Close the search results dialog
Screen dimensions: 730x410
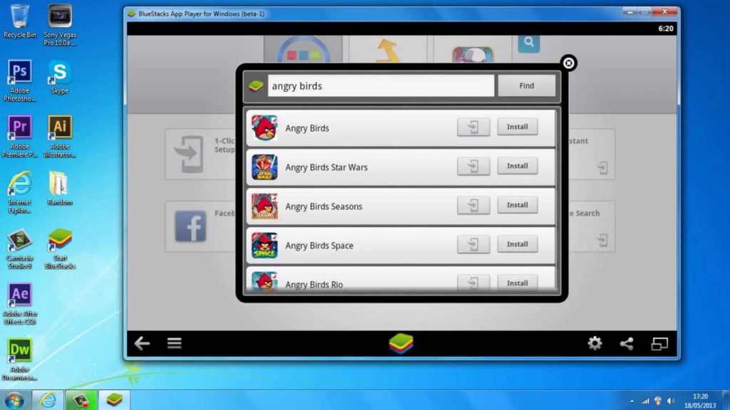pos(568,63)
